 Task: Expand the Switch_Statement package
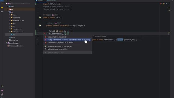click(x=10, y=32)
